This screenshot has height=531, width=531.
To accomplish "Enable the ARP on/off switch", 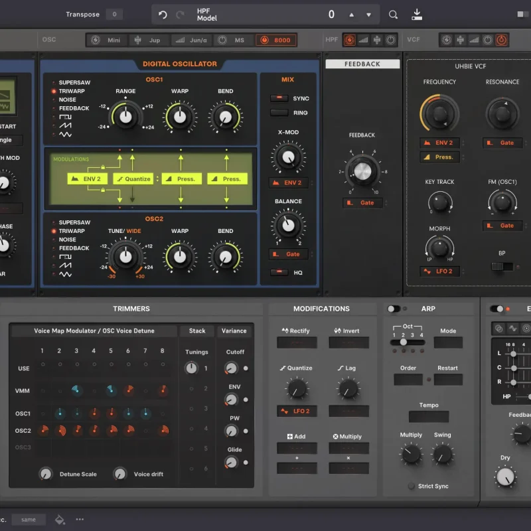I will 394,309.
